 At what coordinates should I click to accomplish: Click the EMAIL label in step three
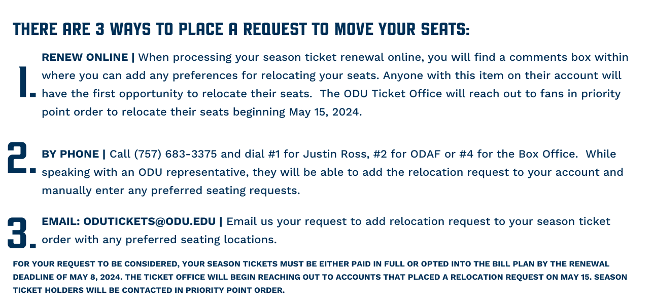tap(61, 221)
